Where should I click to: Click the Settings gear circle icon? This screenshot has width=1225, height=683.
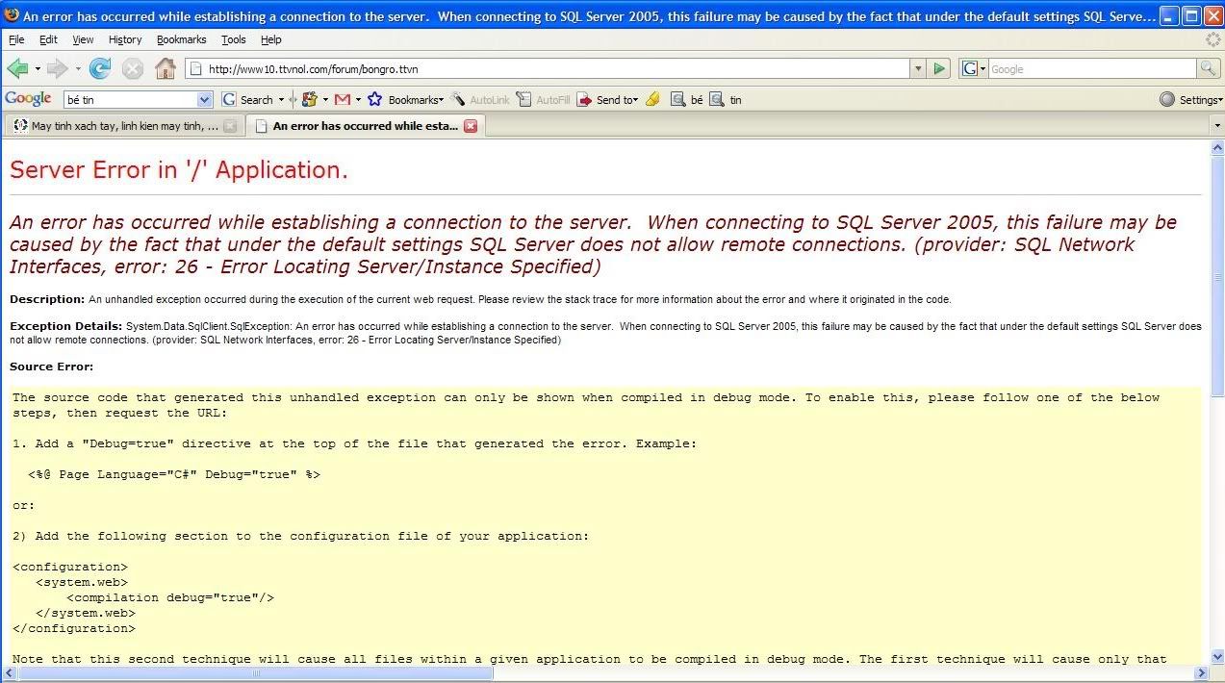click(x=1167, y=99)
